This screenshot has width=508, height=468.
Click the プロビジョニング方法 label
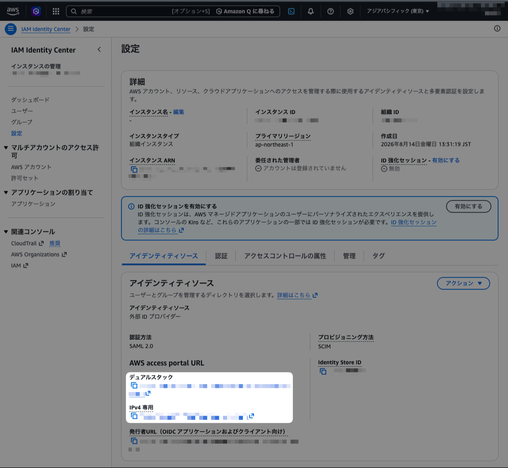[346, 338]
